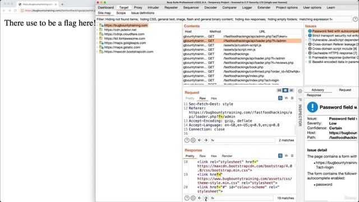Open the Response tab in issue panel
The width and height of the screenshot is (359, 202).
coord(314,95)
